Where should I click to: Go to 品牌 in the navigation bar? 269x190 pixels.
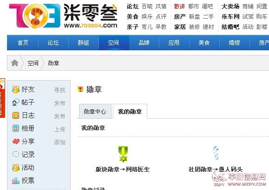(144, 43)
